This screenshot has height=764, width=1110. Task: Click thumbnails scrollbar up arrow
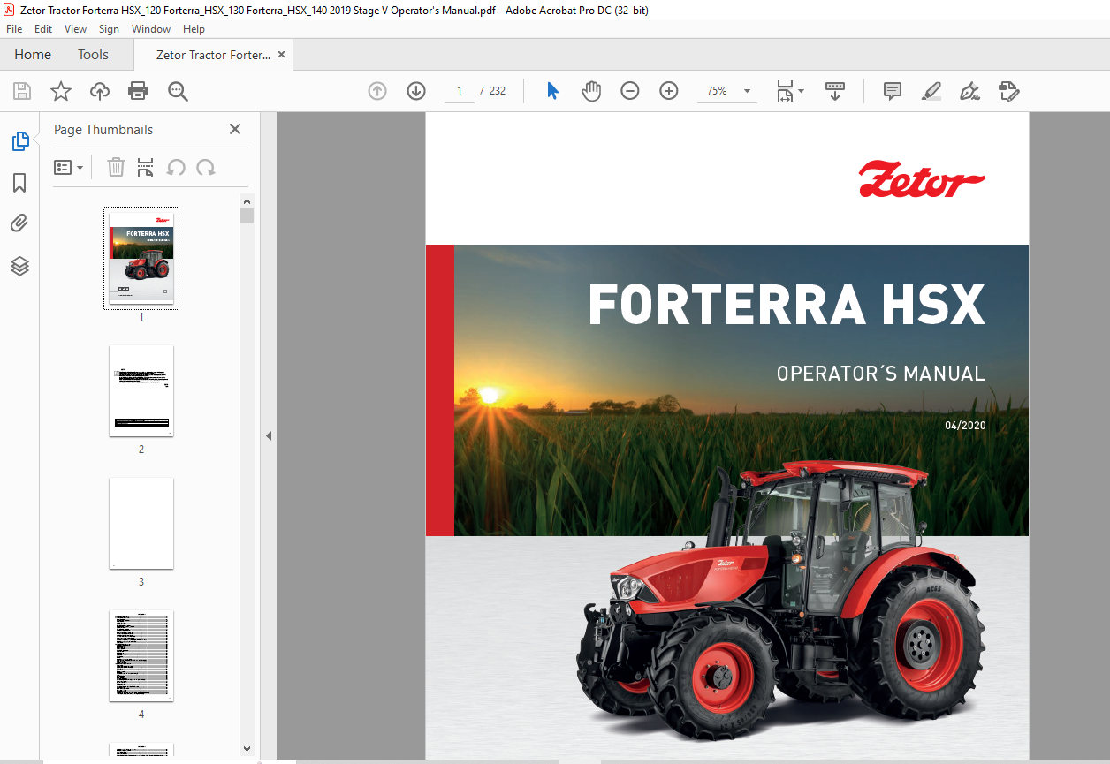click(247, 200)
